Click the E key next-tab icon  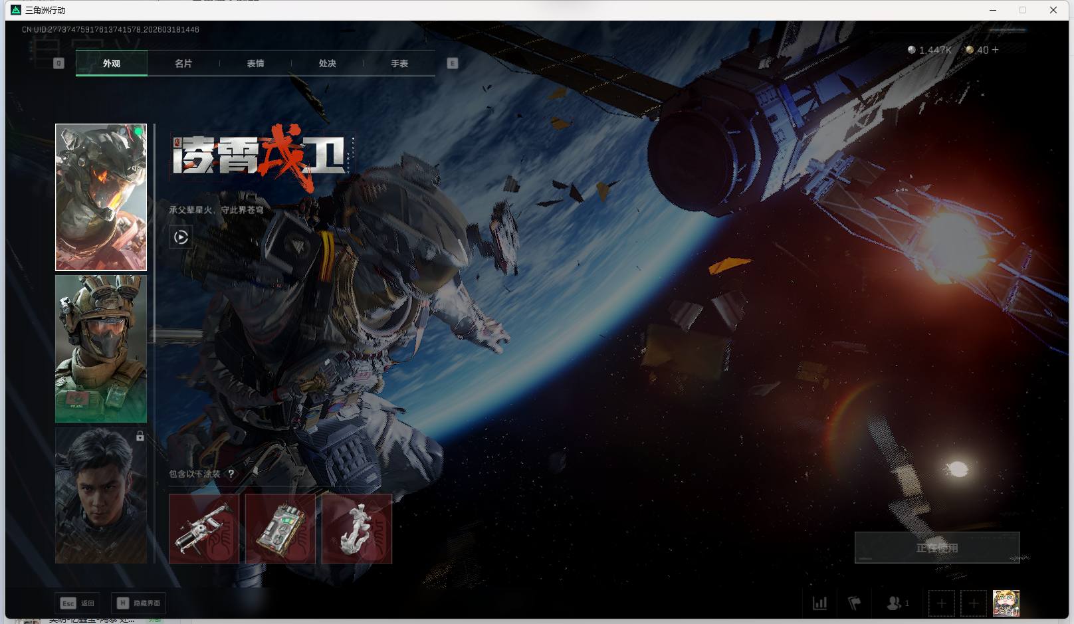[x=453, y=63]
